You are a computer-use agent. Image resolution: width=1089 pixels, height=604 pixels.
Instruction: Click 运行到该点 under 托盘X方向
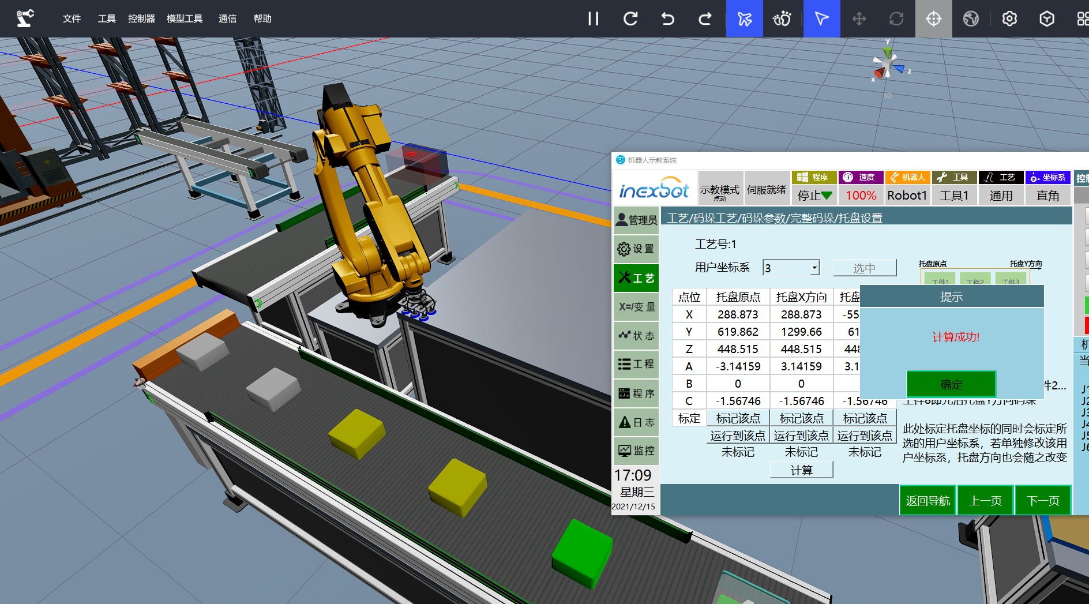(802, 436)
